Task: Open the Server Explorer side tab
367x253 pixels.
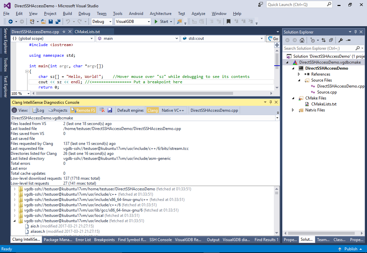Action: pyautogui.click(x=6, y=41)
